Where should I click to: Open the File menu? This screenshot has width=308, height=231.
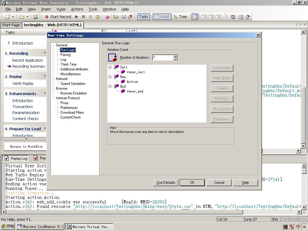coord(8,9)
